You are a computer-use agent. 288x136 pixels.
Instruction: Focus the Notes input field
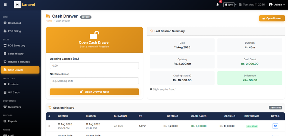click(x=94, y=81)
